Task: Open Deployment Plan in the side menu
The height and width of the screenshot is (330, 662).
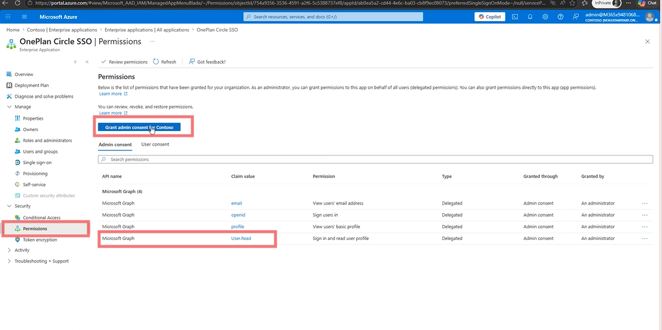Action: click(31, 85)
